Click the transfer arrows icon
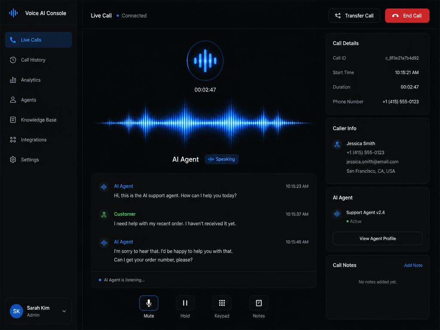 338,16
